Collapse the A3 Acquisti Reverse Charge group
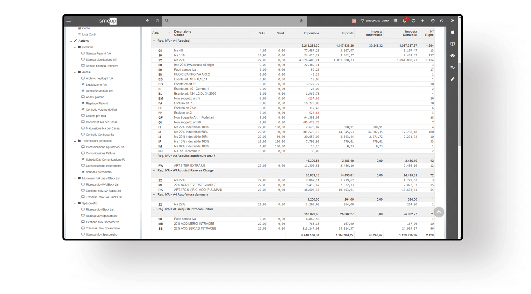This screenshot has height=294, width=531. click(154, 171)
